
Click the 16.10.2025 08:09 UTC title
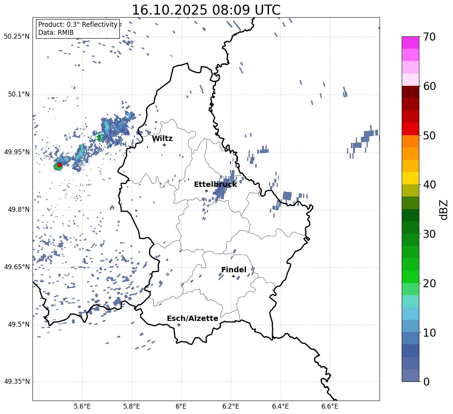(x=206, y=10)
